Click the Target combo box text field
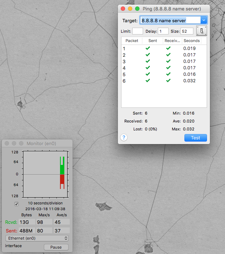This screenshot has height=254, width=225. point(170,20)
